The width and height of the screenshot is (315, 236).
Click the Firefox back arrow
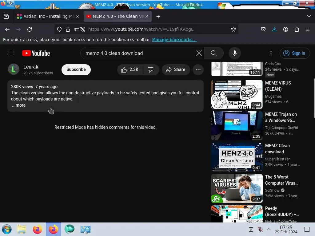coord(7,29)
